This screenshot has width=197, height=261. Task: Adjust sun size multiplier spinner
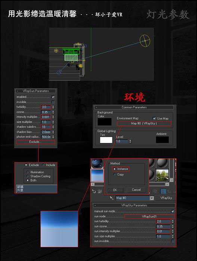point(173,236)
